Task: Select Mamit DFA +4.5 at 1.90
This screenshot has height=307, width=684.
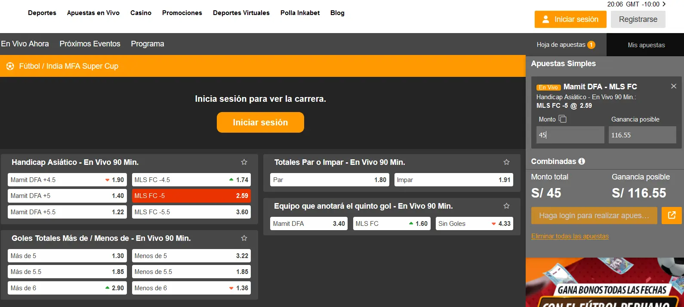Action: [x=67, y=180]
